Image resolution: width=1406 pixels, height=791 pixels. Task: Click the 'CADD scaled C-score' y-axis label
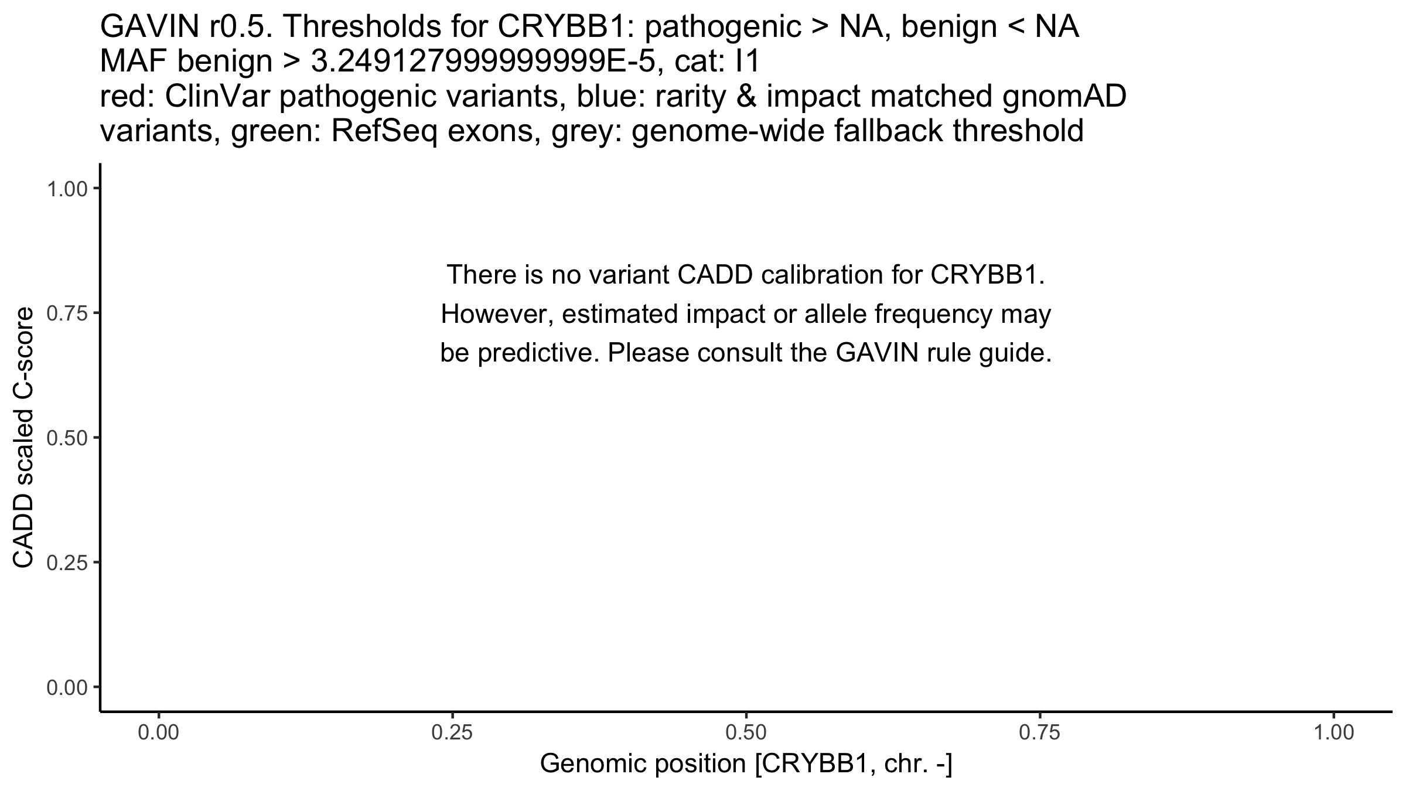click(23, 437)
